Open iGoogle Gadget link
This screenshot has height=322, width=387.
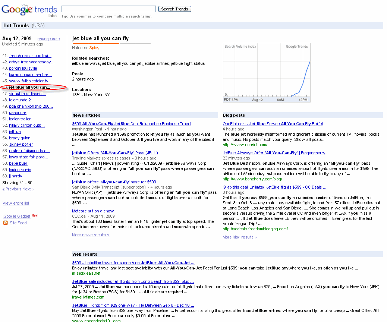click(x=16, y=216)
